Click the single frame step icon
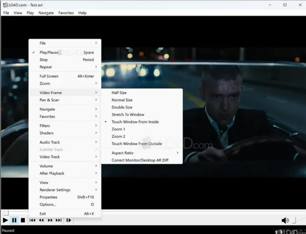 tap(69, 220)
